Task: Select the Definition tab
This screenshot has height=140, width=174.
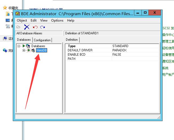Action: point(72,40)
